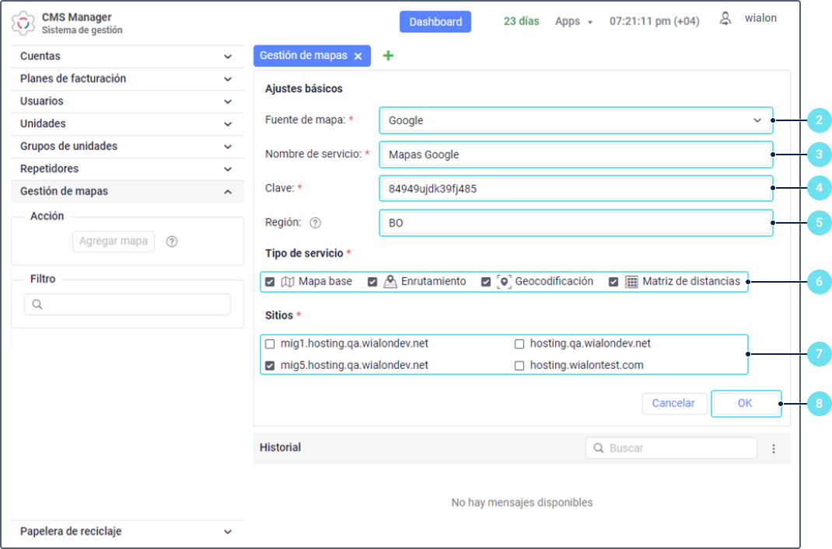Screen dimensions: 832x549
Task: Open the Apps dropdown menu
Action: coord(573,22)
